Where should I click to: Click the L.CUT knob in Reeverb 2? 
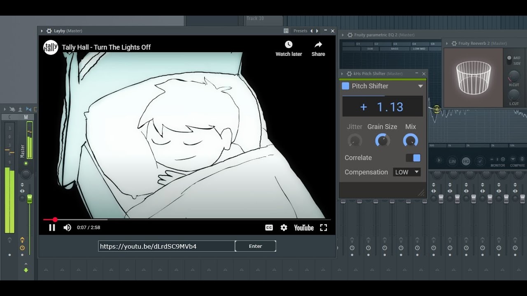point(514,95)
